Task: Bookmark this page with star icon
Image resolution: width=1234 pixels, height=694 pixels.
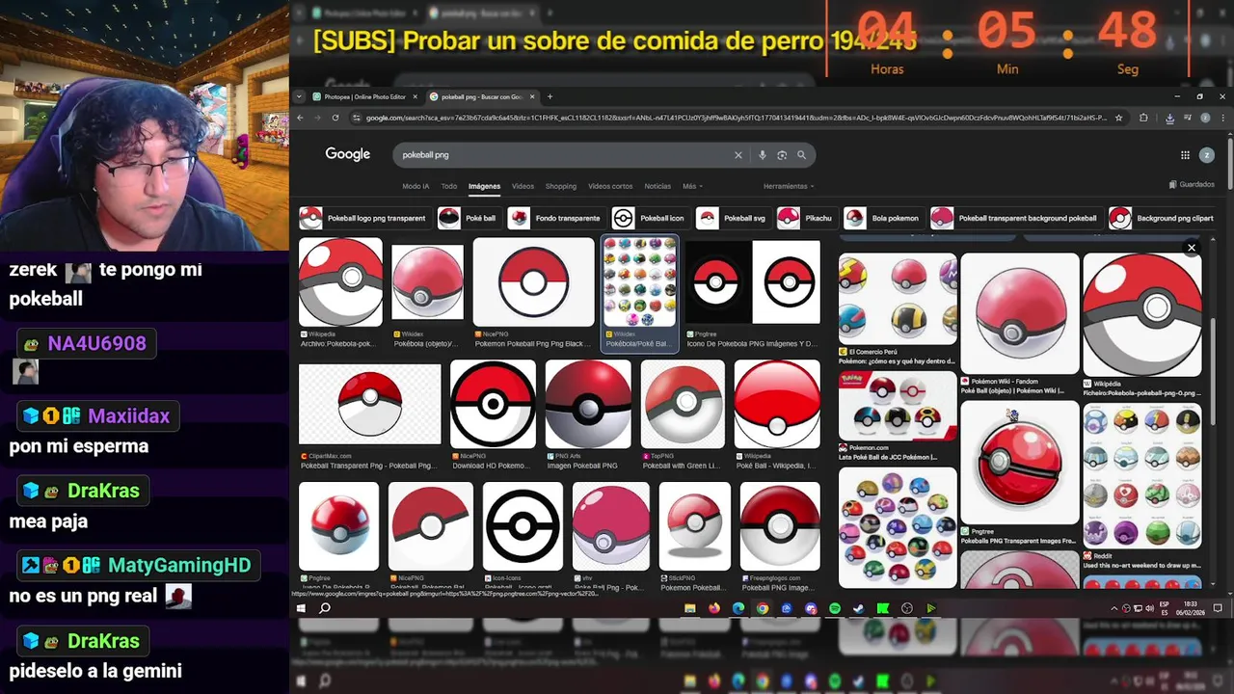Action: tap(1118, 118)
